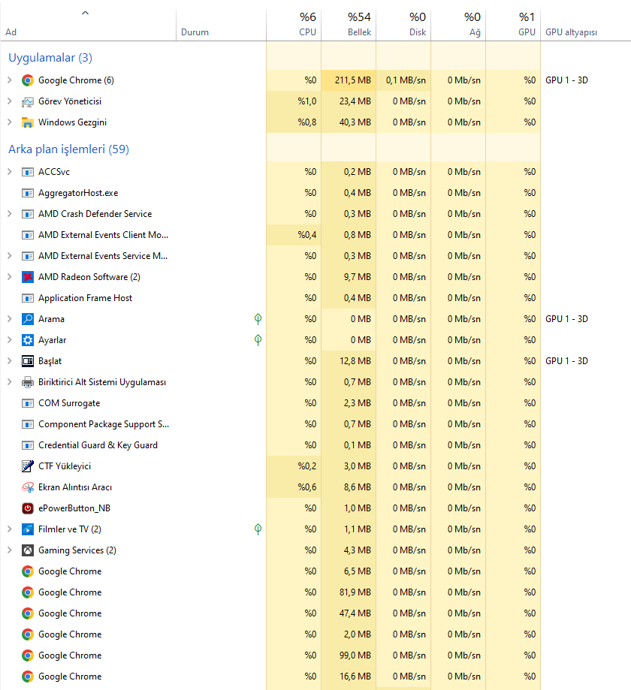631x690 pixels.
Task: Expand AMD Radeon Software (2)
Action: (x=9, y=277)
